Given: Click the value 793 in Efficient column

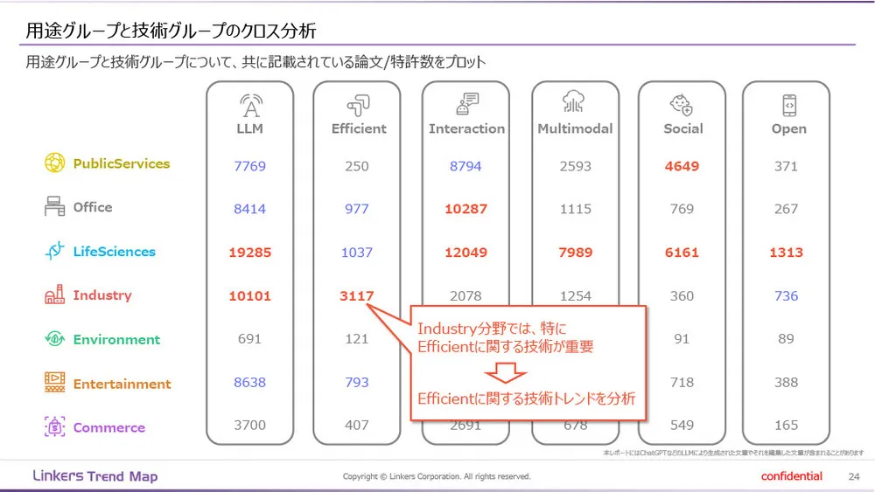Looking at the screenshot, I should pos(357,382).
